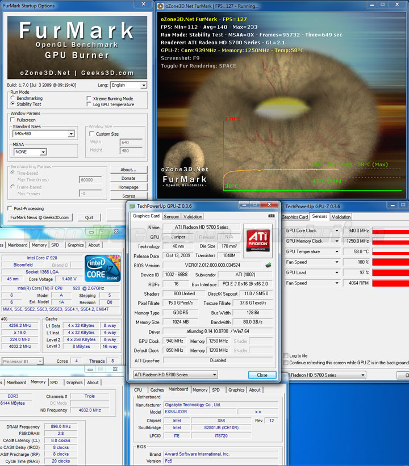Click the BIOS save chip icon
Image resolution: width=409 pixels, height=466 pixels.
point(268,265)
